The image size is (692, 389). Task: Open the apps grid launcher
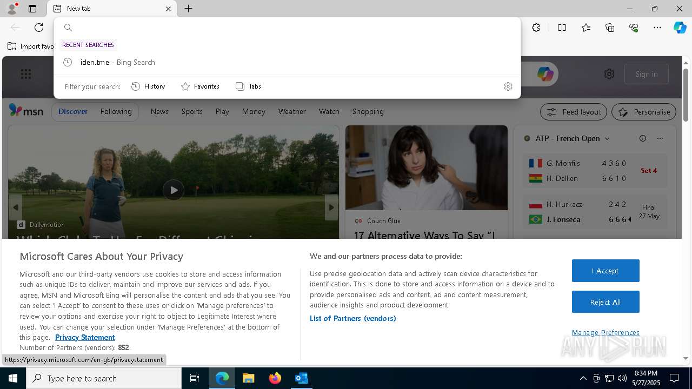point(26,74)
